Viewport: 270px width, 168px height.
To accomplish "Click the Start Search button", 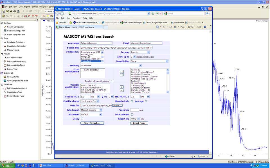I will [x=92, y=123].
